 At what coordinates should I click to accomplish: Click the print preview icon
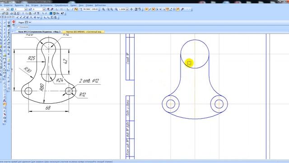point(15,13)
